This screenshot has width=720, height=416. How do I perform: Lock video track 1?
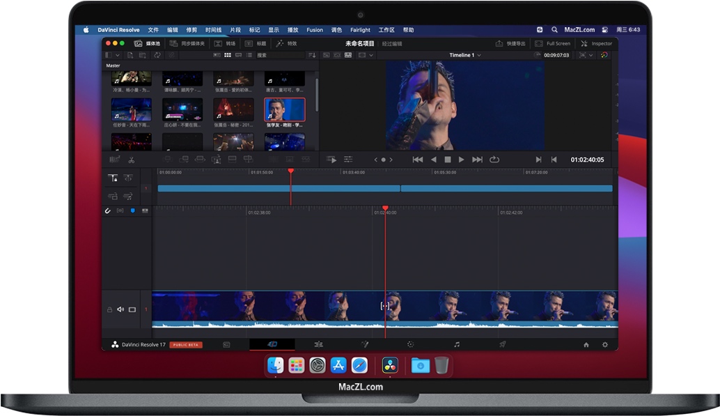[x=110, y=310]
